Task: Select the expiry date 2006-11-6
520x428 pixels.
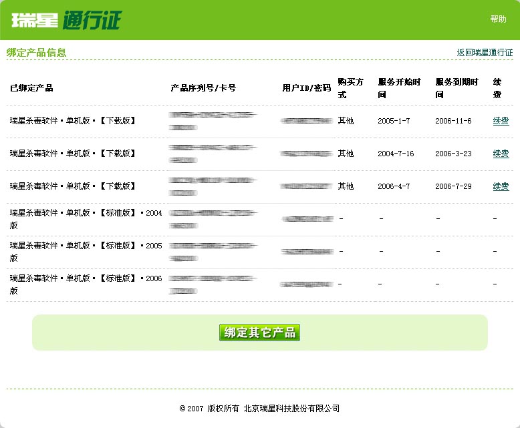Action: pyautogui.click(x=453, y=121)
